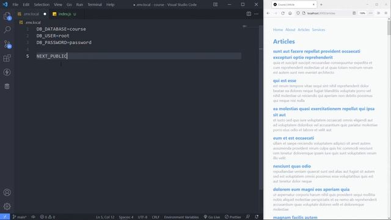Click line 1 DB_DATABASE=course
Screen dimensions: 391x220
tap(61, 29)
